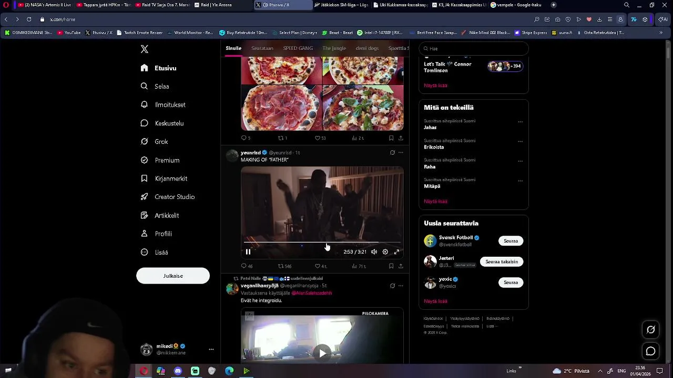The image size is (673, 378).
Task: Open Discord from the taskbar
Action: [x=178, y=371]
